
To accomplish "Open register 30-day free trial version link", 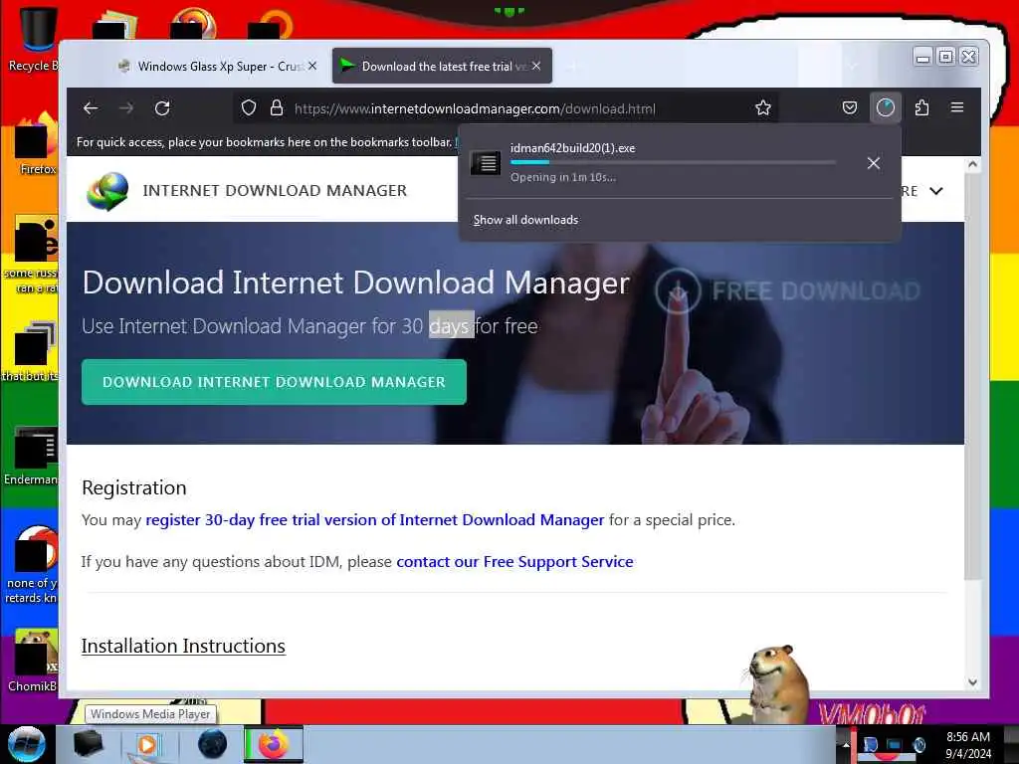I will tap(375, 519).
